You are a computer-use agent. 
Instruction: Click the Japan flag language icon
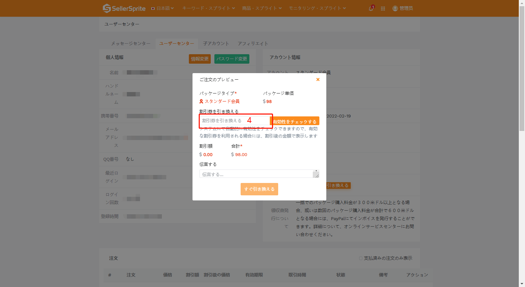pos(153,8)
